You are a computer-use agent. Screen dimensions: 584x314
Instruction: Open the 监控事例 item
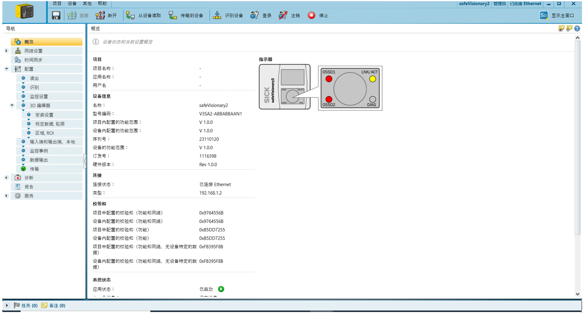pyautogui.click(x=49, y=151)
